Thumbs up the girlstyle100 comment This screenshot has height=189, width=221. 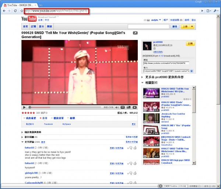pos(135,173)
